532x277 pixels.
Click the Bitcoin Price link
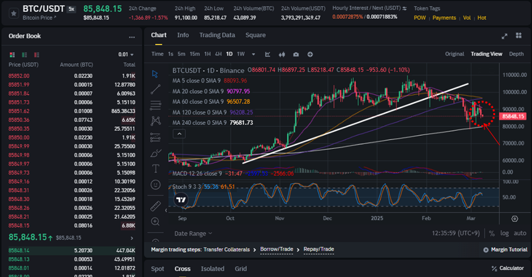click(x=39, y=18)
